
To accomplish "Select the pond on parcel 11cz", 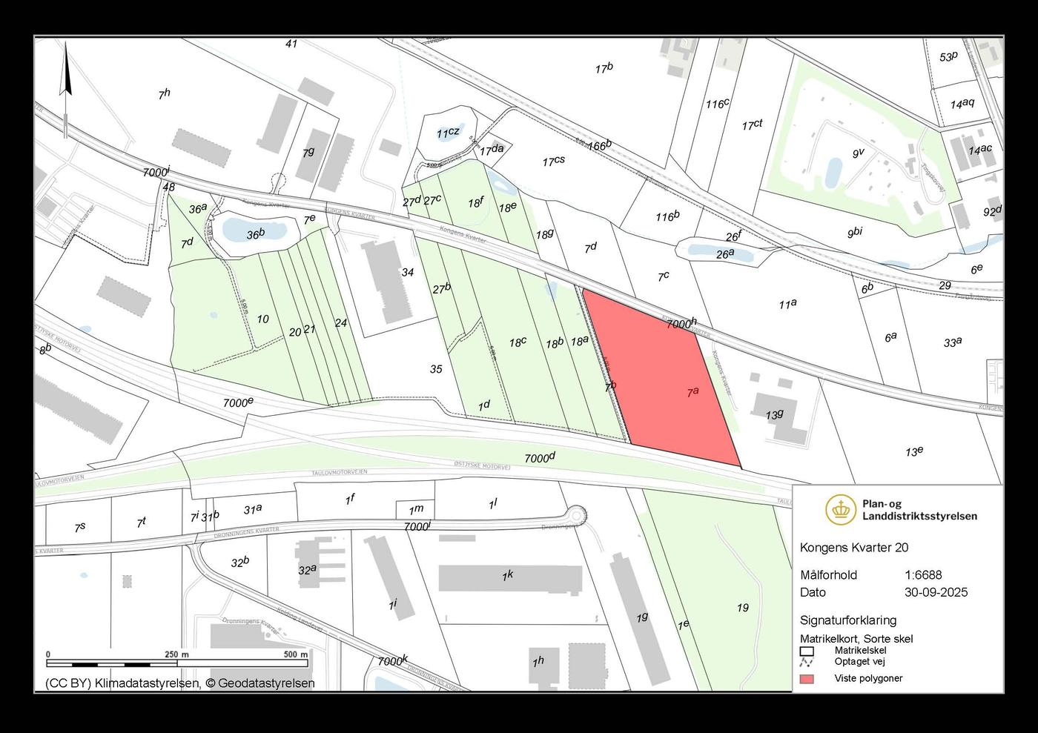I will 449,133.
